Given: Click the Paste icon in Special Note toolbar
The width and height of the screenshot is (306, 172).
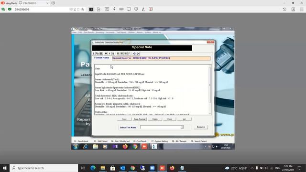Looking at the screenshot, I should 101,54.
